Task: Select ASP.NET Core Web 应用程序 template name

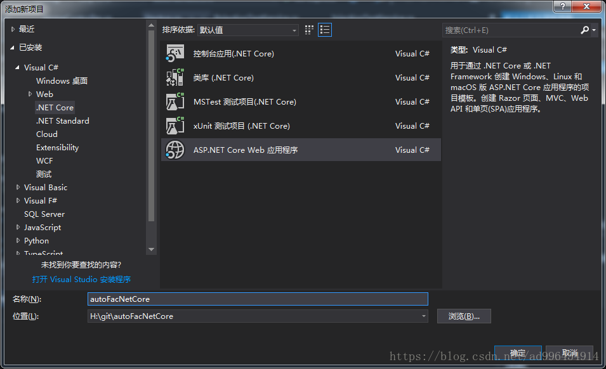Action: [246, 150]
